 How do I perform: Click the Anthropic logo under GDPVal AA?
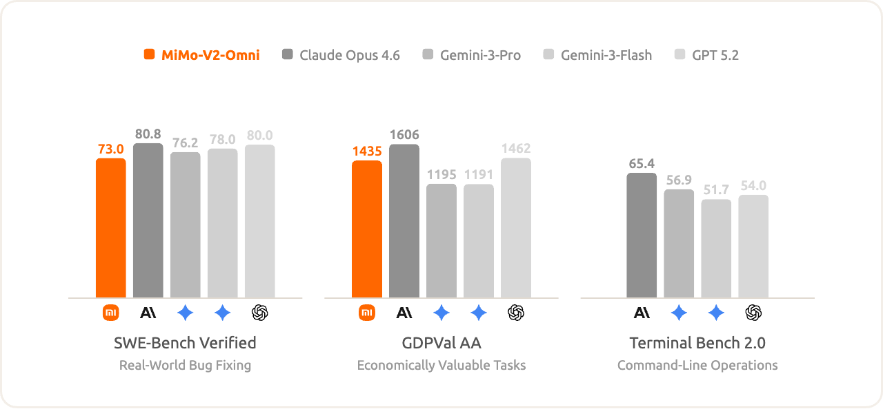pos(404,313)
